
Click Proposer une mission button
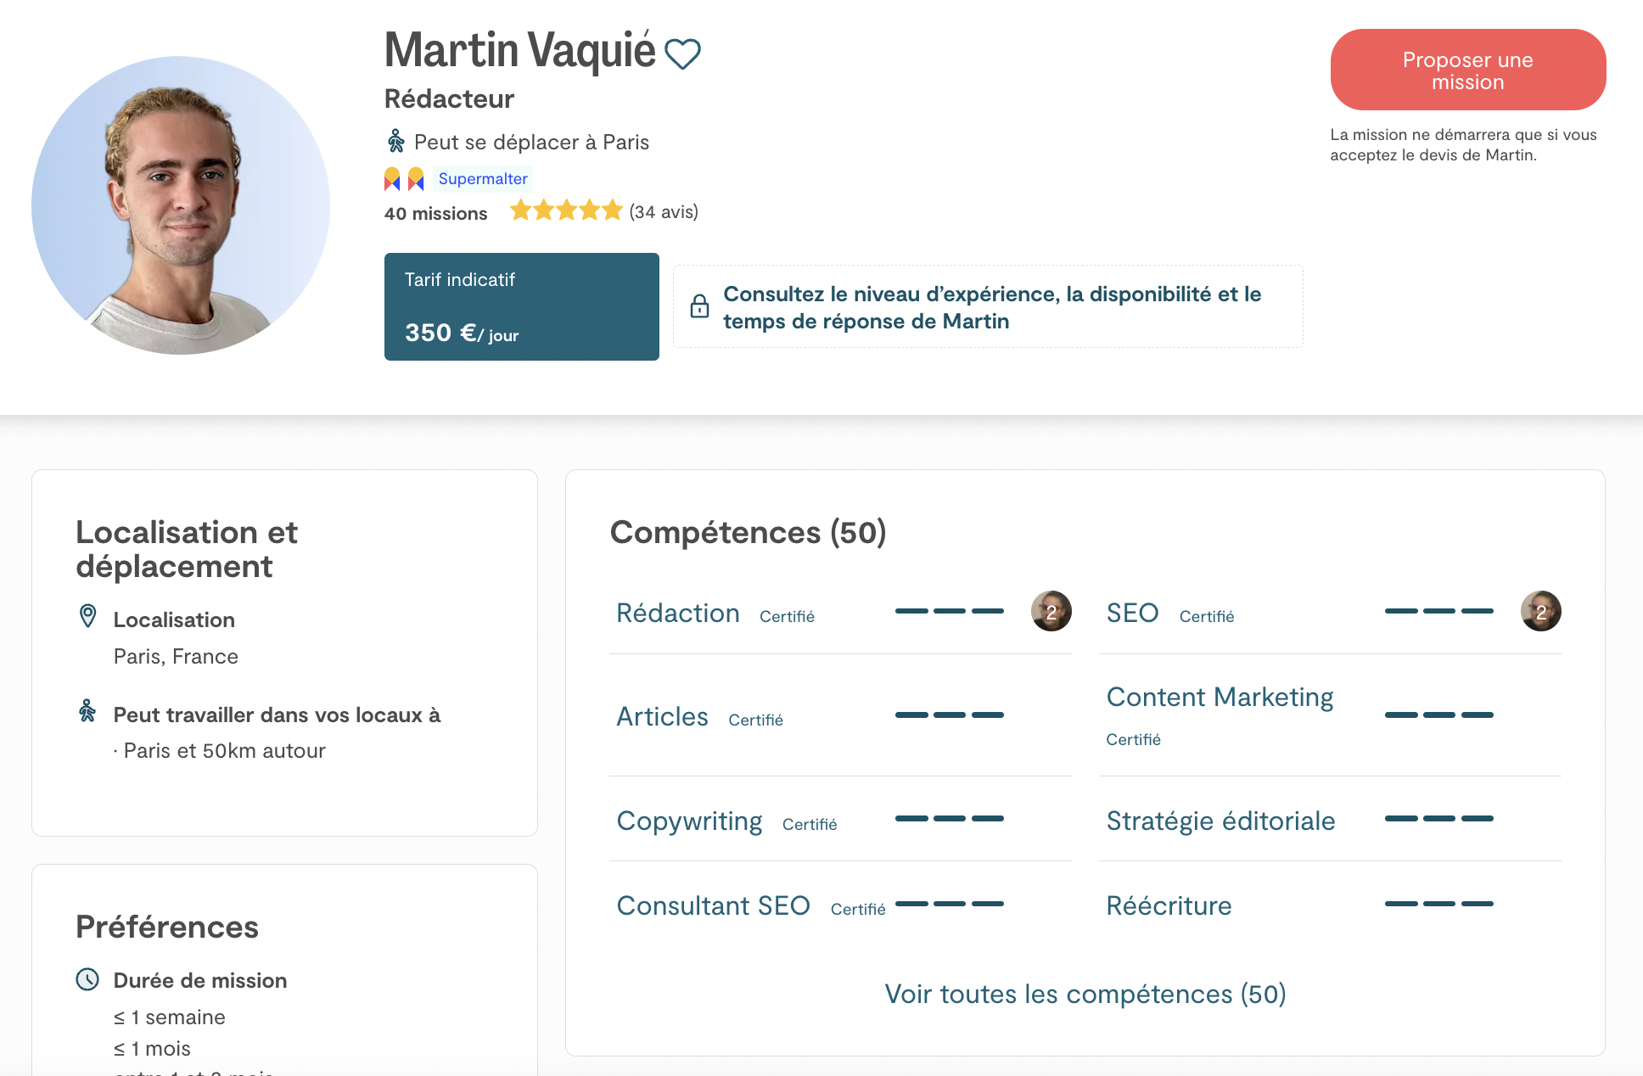[x=1467, y=70]
